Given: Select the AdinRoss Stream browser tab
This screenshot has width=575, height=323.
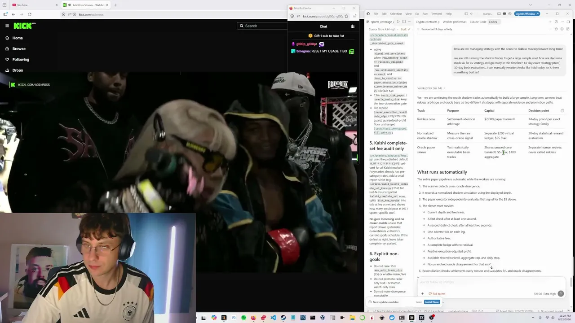Looking at the screenshot, I should [x=85, y=5].
